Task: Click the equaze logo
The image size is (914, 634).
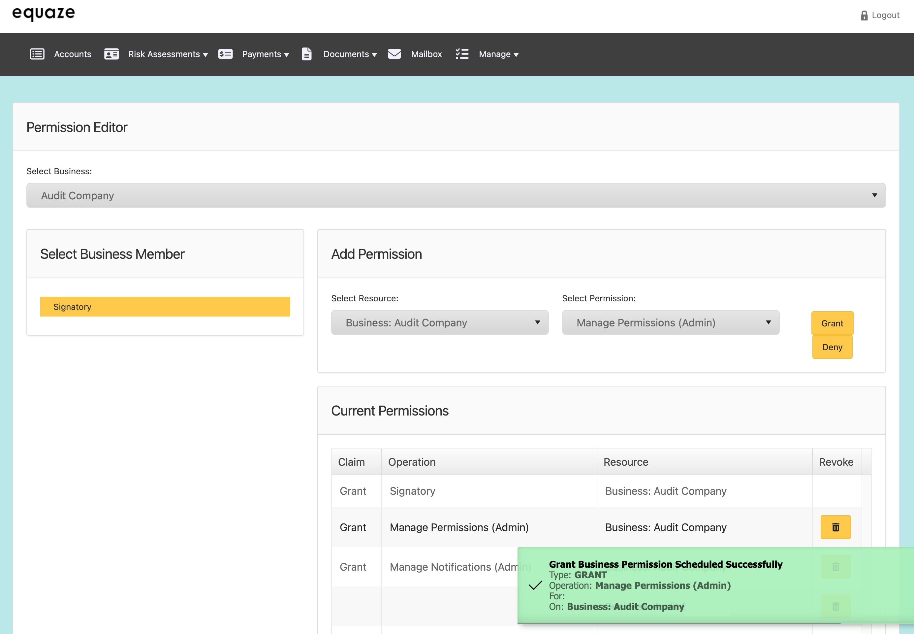Action: 44,14
